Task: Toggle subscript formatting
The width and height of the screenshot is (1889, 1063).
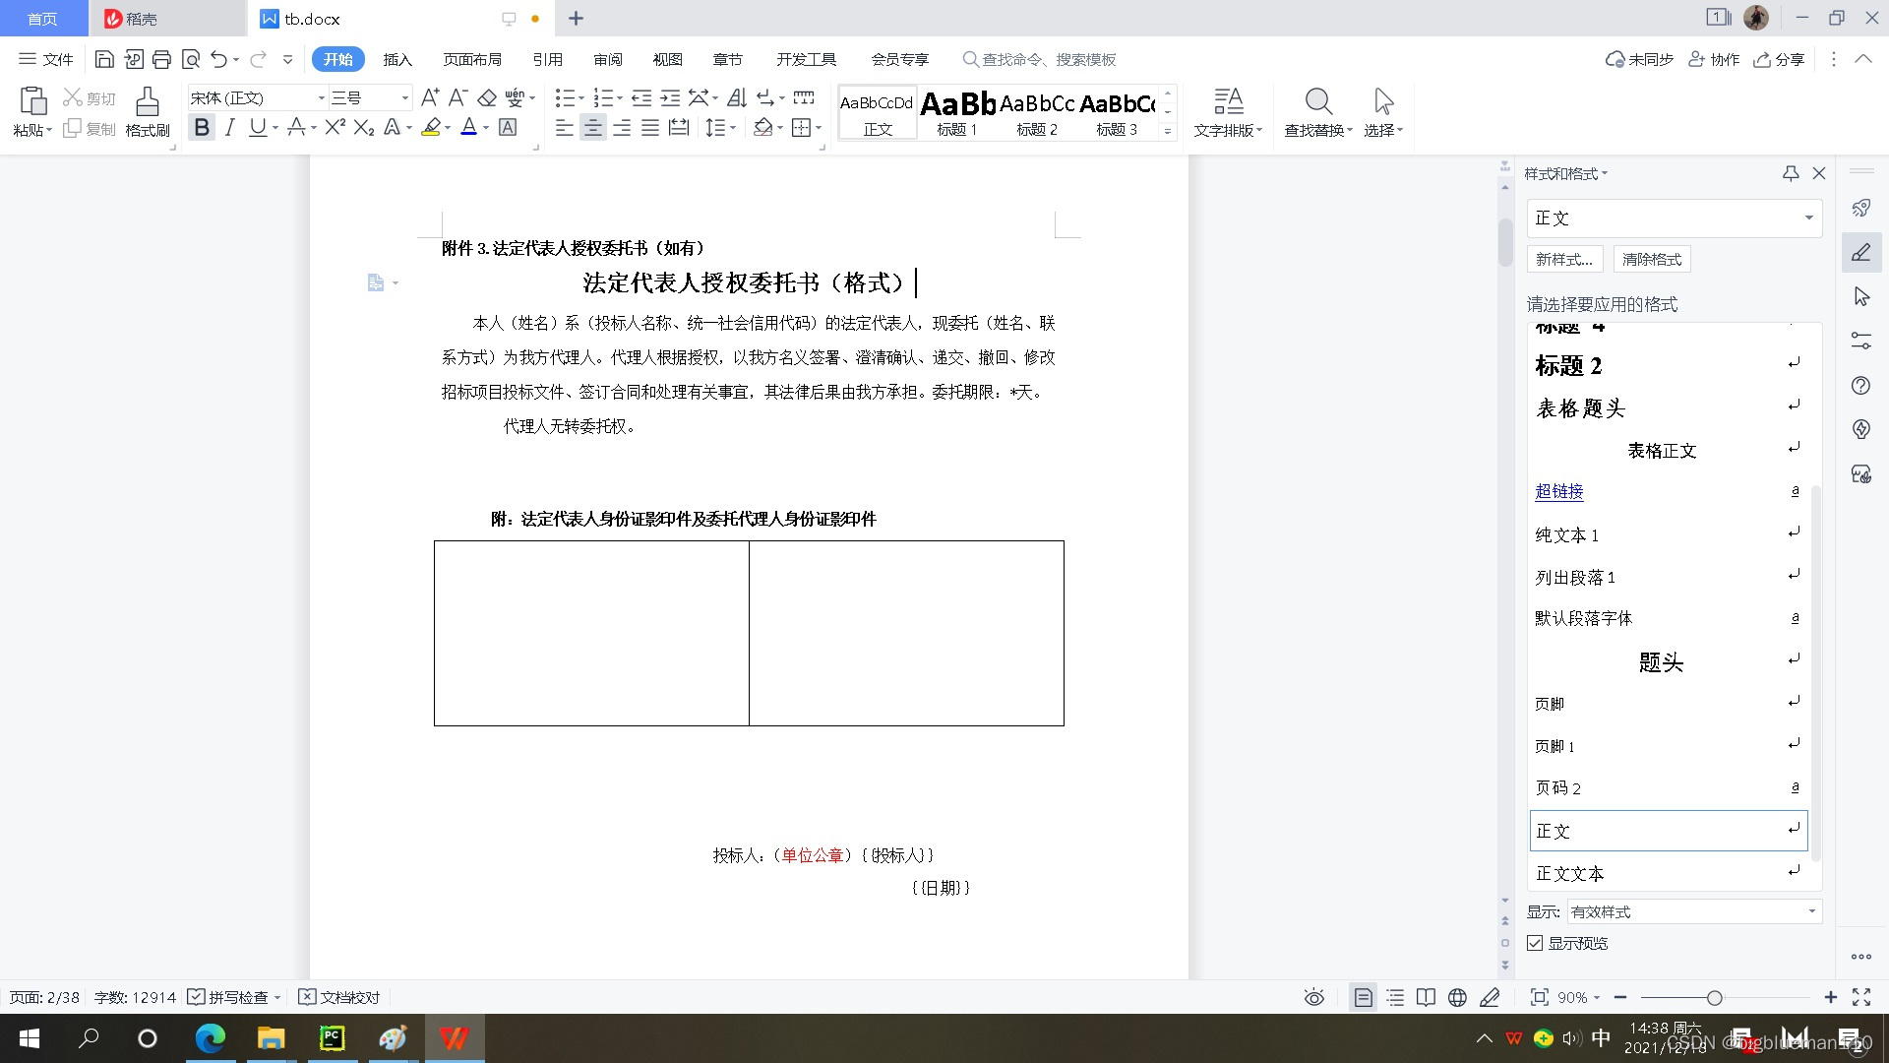Action: click(364, 127)
